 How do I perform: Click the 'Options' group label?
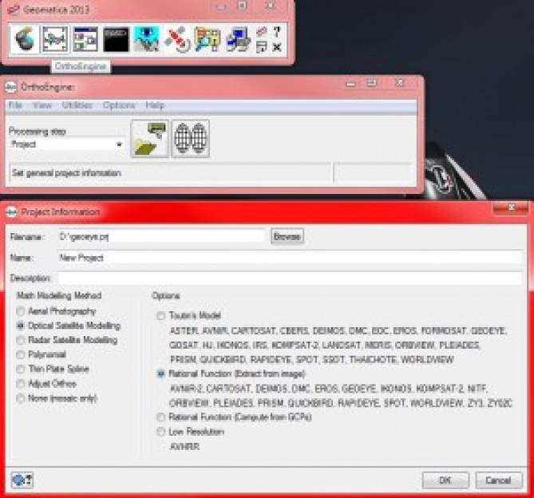pos(165,295)
